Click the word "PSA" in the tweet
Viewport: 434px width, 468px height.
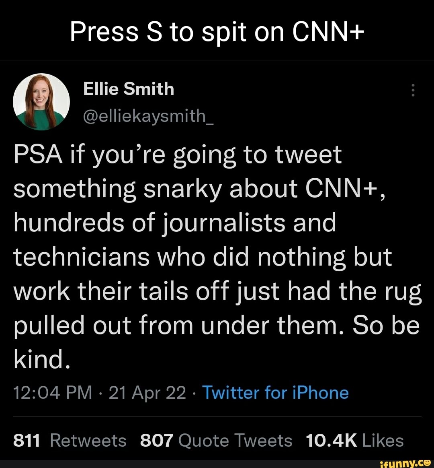click(37, 155)
